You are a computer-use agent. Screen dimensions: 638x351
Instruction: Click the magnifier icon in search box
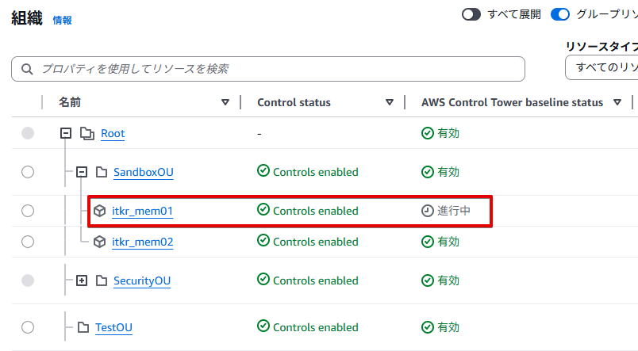click(27, 69)
